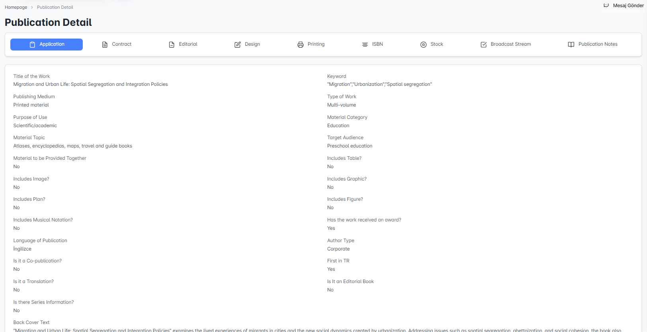
Task: Click the pencil-square icon beside Design
Action: click(x=238, y=45)
